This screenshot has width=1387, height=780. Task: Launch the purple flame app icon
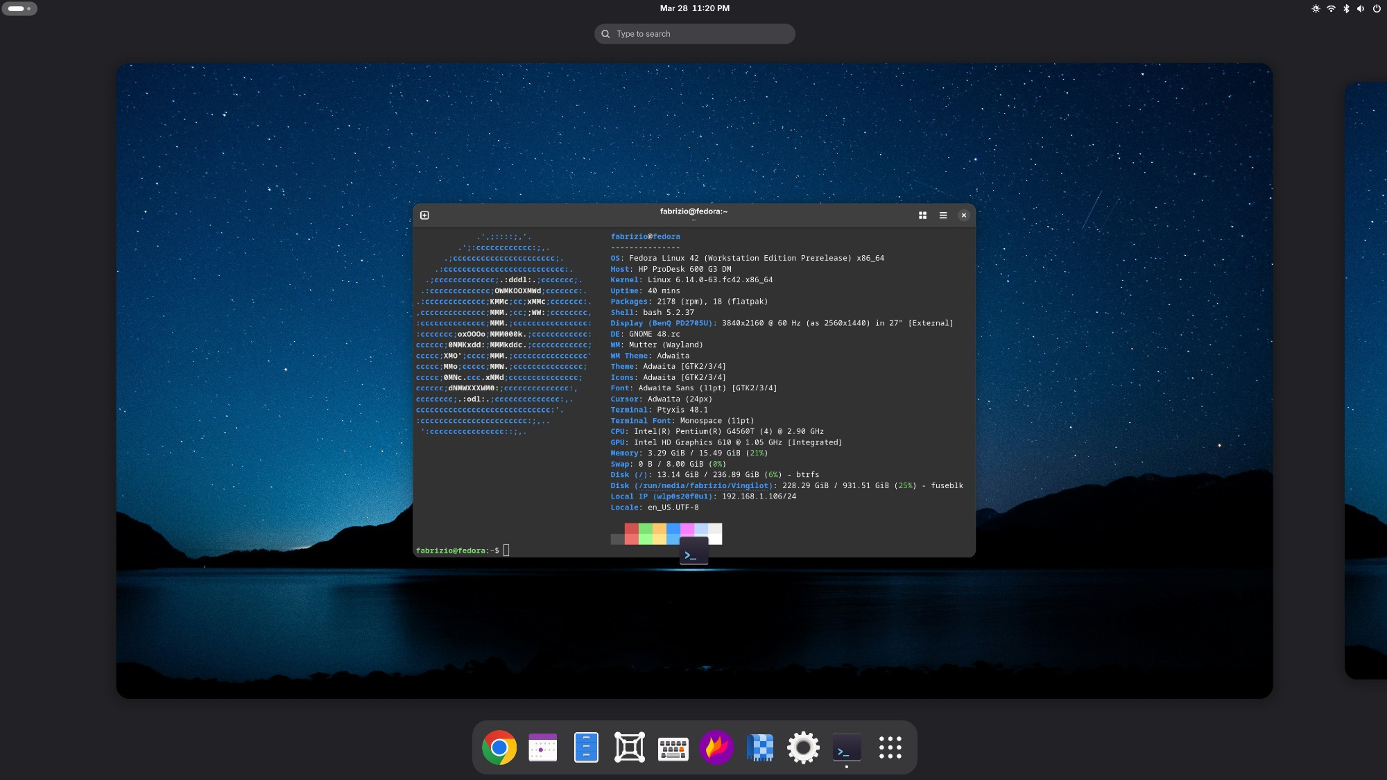[x=716, y=747]
